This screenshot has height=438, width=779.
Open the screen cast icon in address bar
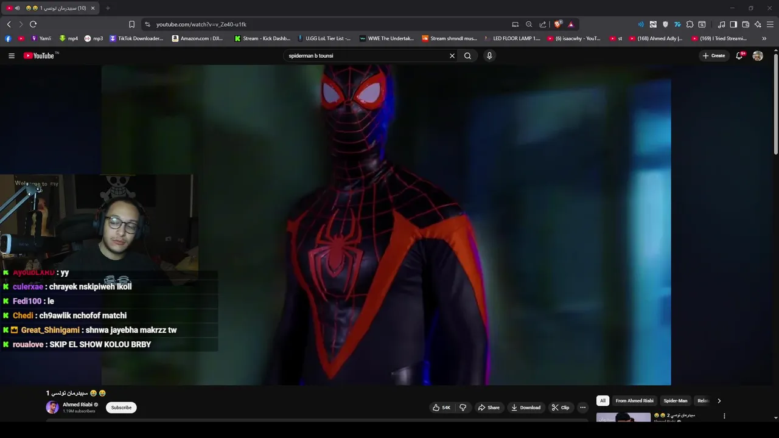pos(515,24)
